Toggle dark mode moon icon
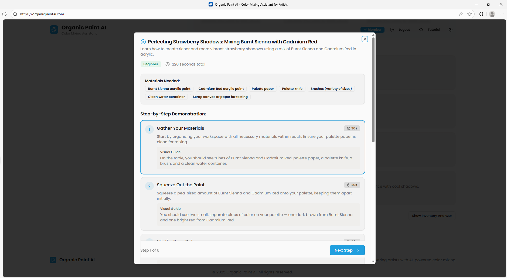The height and width of the screenshot is (278, 507). tap(450, 30)
